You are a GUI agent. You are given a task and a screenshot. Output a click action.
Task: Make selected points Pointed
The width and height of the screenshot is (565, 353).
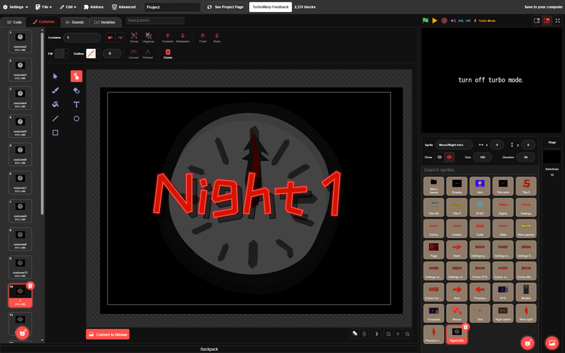pos(148,54)
